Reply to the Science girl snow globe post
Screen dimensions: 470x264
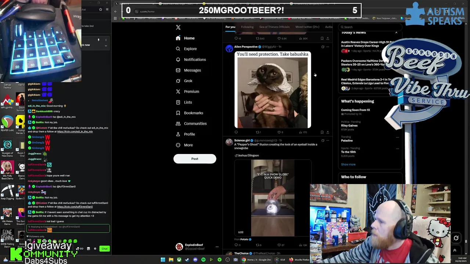tap(237, 245)
